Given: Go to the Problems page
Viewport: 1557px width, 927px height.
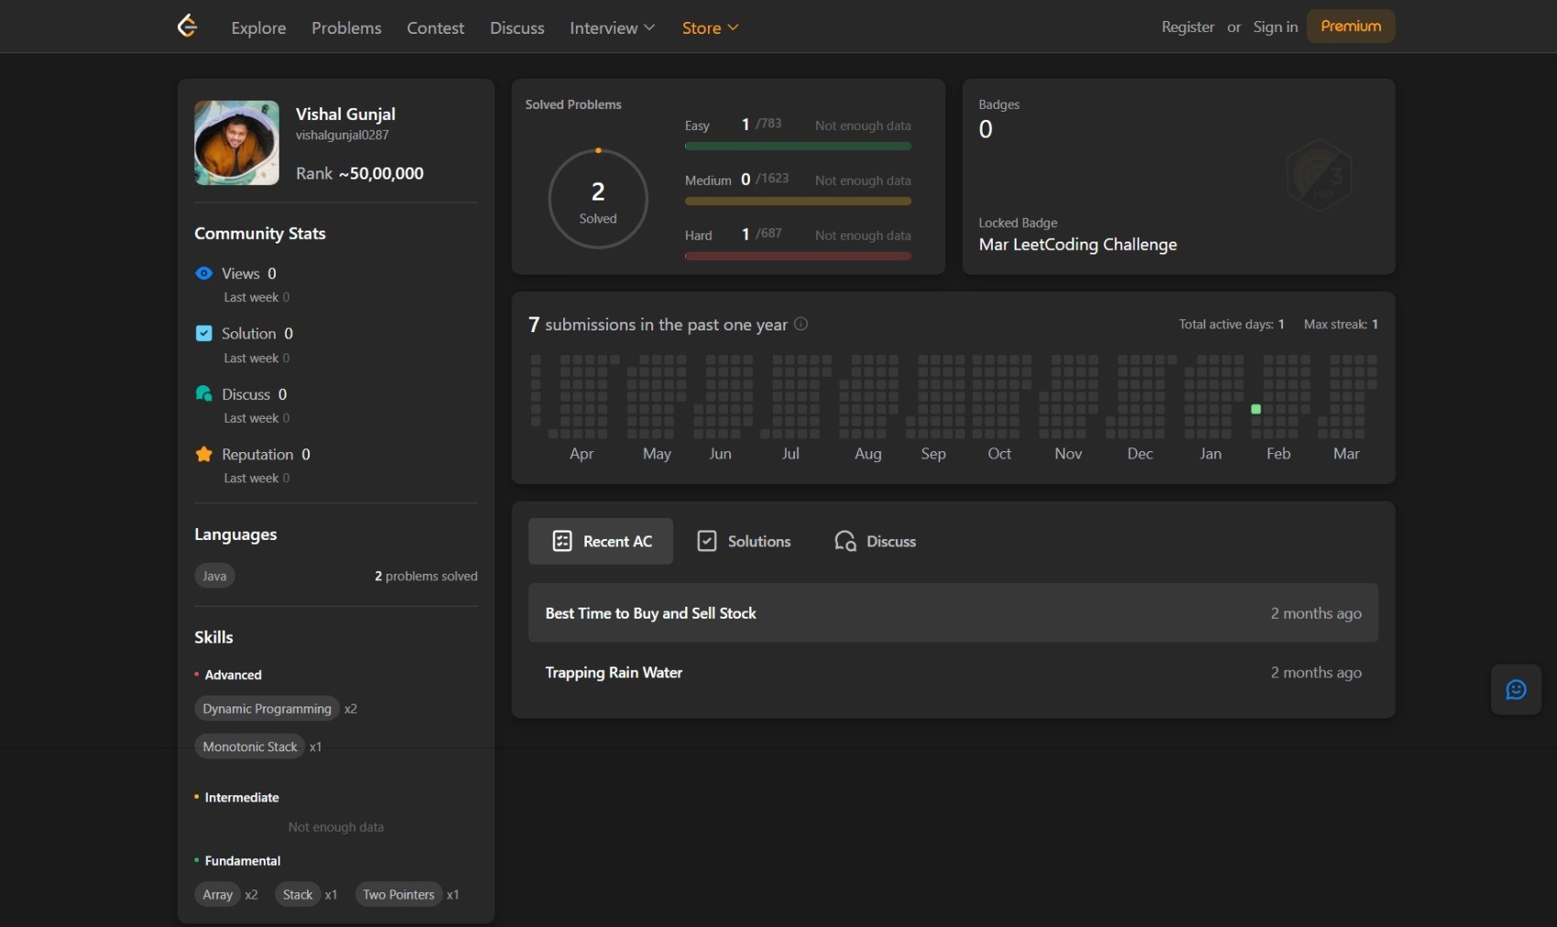Looking at the screenshot, I should (346, 27).
